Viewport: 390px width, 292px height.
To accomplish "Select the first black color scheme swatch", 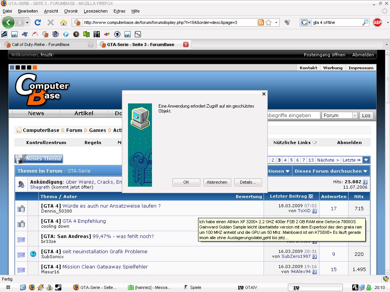I will coord(18,68).
